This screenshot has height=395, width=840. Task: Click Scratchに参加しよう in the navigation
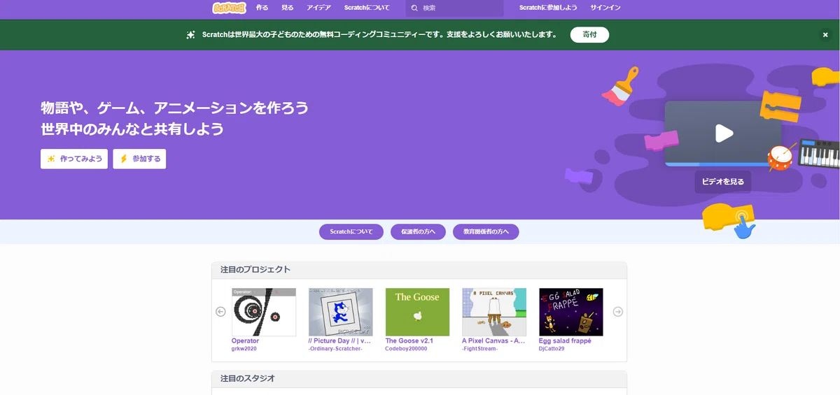tap(548, 8)
